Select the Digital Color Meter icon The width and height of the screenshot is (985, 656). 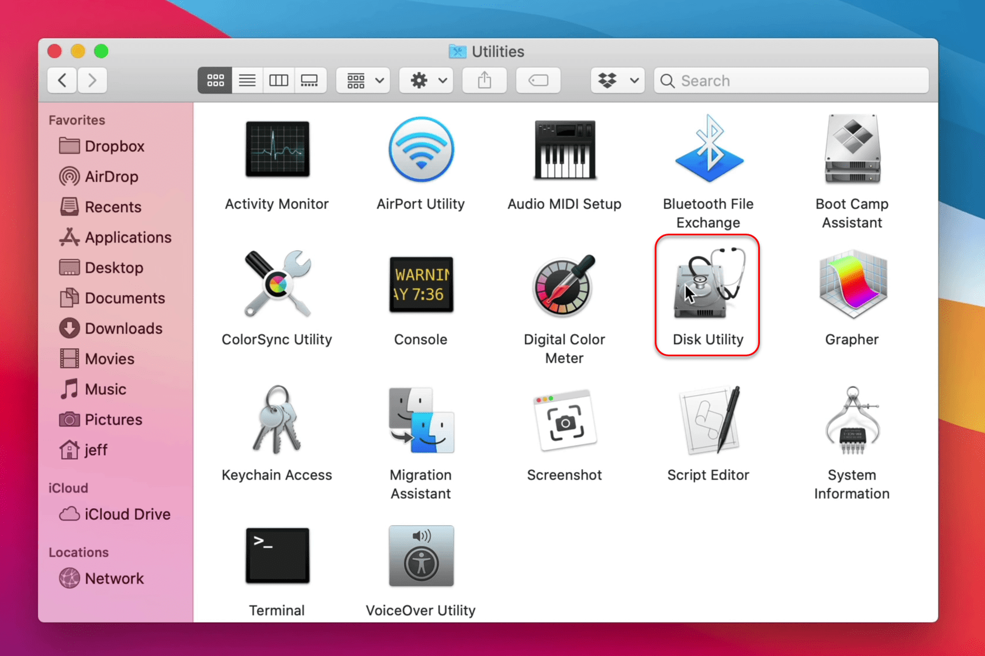point(565,284)
